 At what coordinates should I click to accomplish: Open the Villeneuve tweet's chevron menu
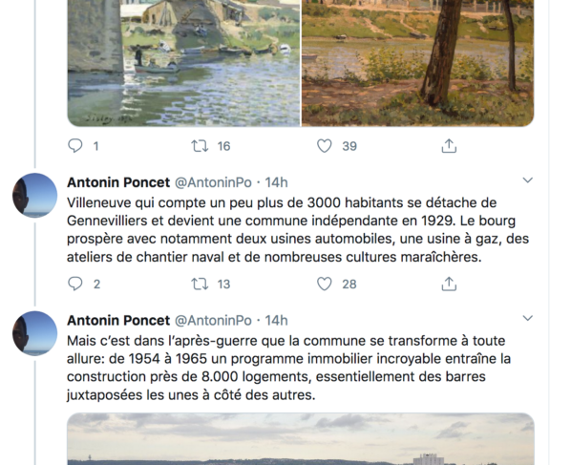[x=528, y=180]
